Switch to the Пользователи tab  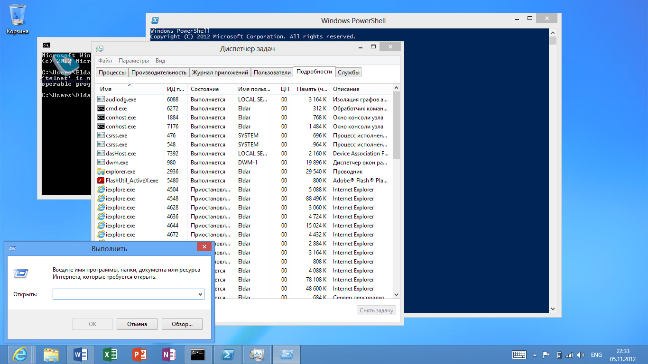(x=272, y=73)
